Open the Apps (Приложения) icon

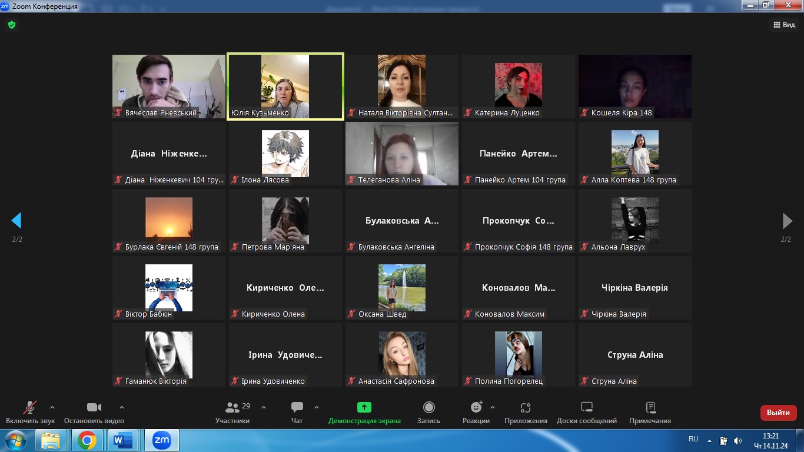[526, 408]
